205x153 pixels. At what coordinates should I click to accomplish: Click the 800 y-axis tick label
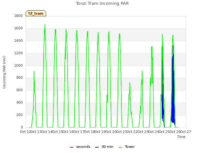pyautogui.click(x=20, y=78)
